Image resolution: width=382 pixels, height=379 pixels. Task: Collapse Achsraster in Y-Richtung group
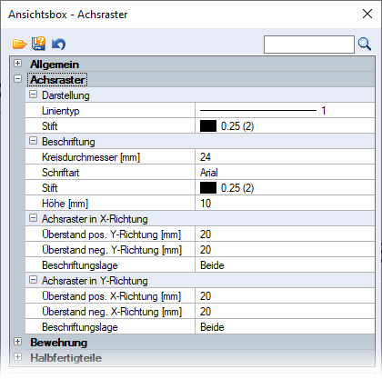pos(33,280)
